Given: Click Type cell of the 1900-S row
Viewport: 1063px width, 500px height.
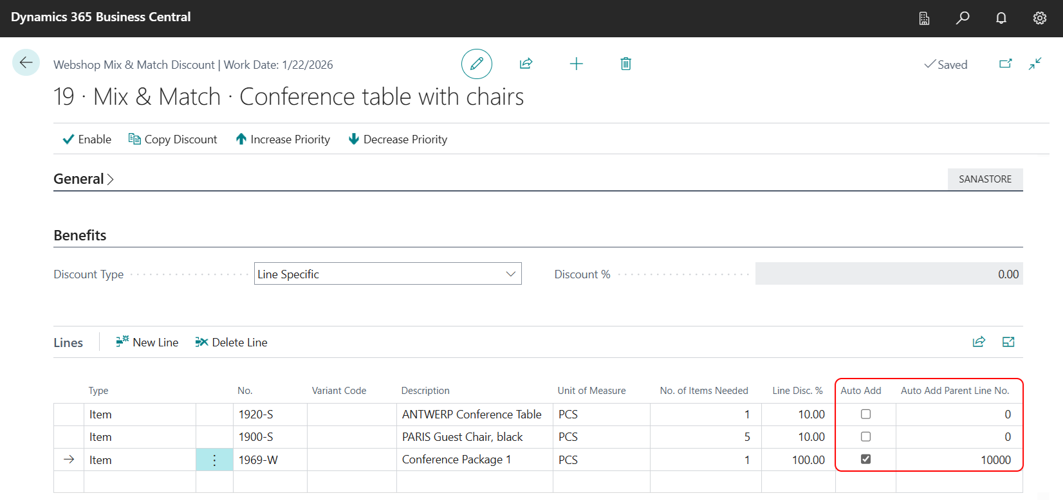Looking at the screenshot, I should tap(140, 437).
